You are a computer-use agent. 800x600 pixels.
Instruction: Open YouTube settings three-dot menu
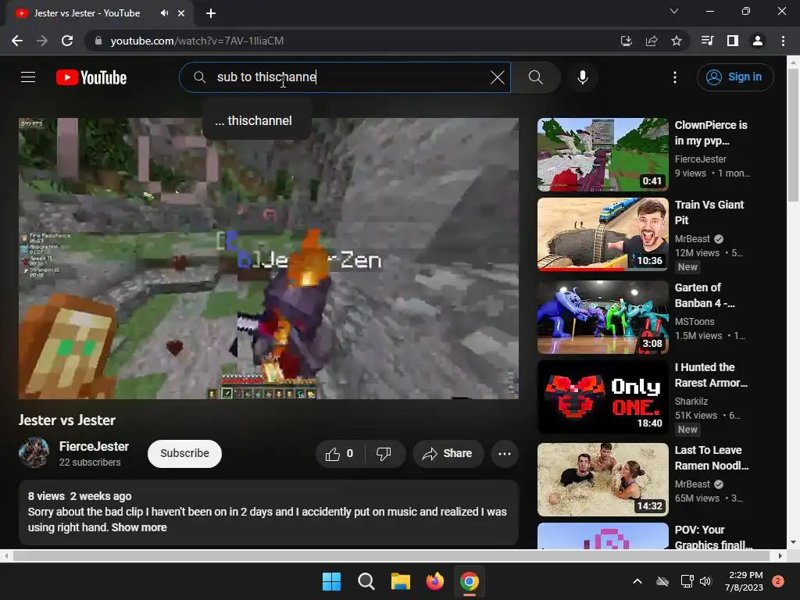point(674,77)
